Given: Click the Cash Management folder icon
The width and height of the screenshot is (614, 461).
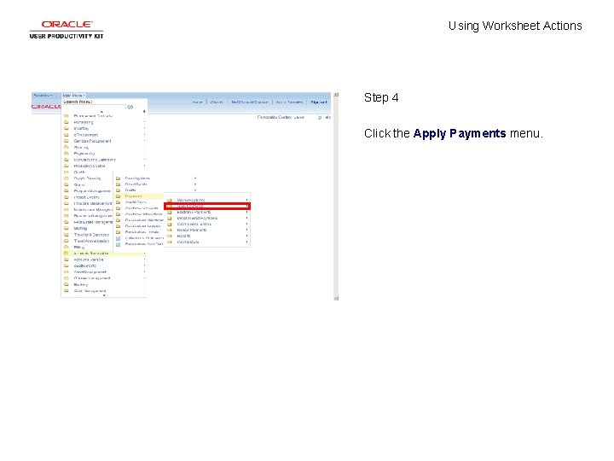Looking at the screenshot, I should coord(67,291).
